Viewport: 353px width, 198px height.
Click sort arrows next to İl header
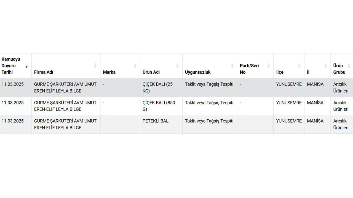coord(325,66)
